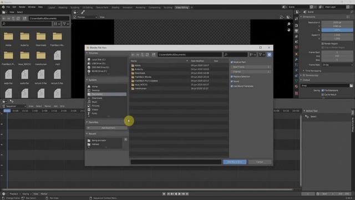This screenshot has width=355, height=200.
Task: Open the Window menu
Action: click(32, 7)
